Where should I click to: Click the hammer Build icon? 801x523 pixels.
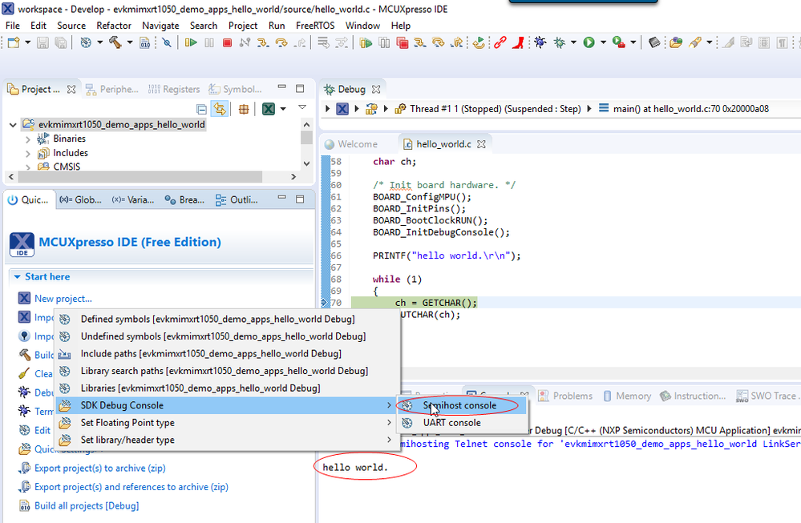pos(115,43)
